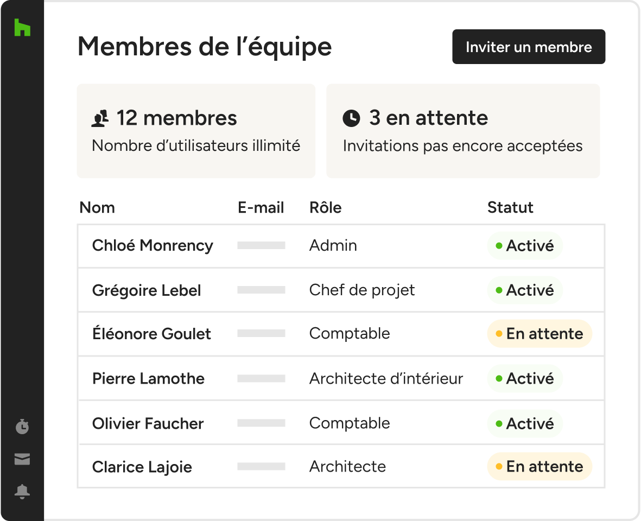Open the 3 en attente card
Screen dimensions: 641x521
[x=463, y=131]
